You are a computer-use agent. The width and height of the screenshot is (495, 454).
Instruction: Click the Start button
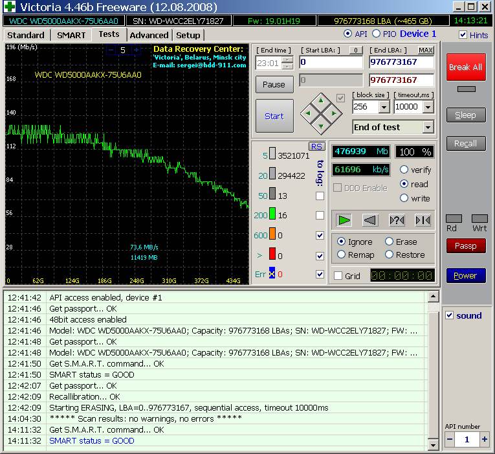point(274,117)
